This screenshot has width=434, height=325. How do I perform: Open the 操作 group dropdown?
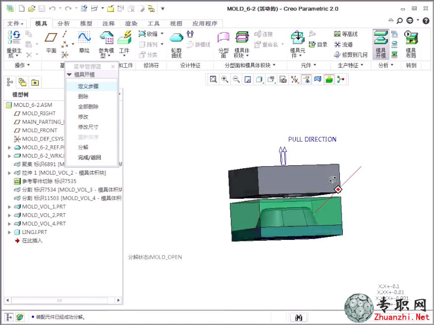tap(22, 65)
